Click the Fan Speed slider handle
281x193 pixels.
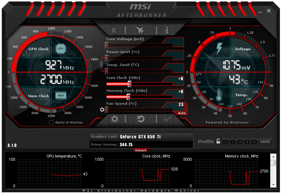click(x=107, y=110)
